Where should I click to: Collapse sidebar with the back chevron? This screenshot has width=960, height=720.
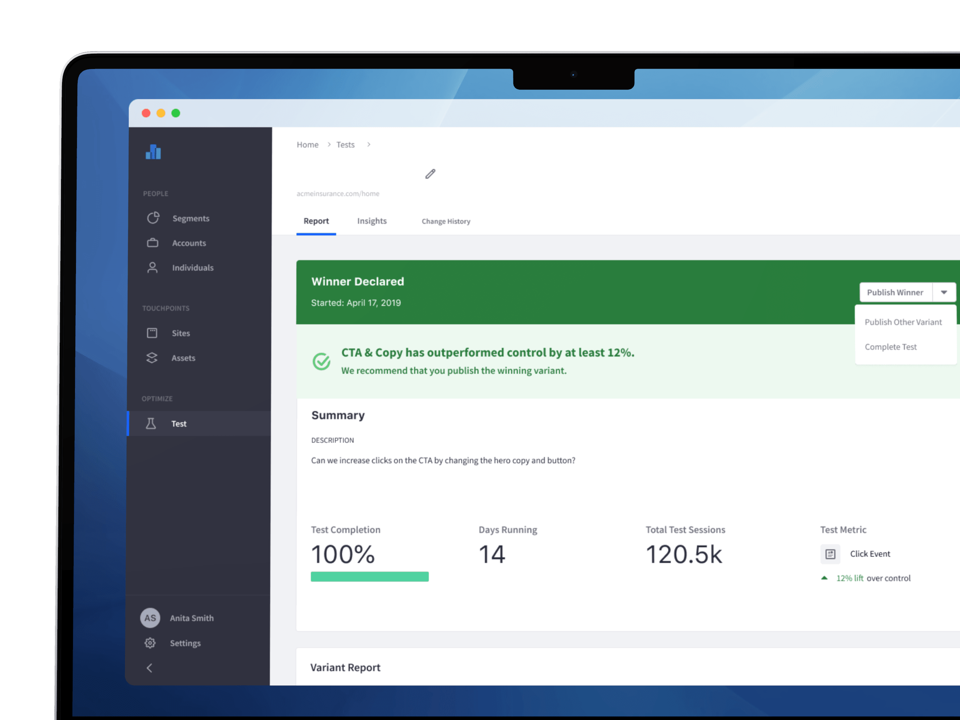[149, 668]
